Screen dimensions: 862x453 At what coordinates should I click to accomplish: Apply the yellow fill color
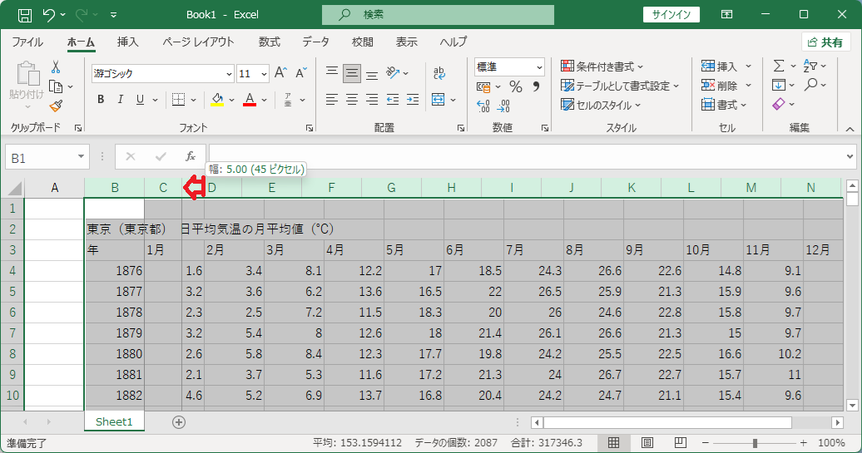(x=217, y=100)
